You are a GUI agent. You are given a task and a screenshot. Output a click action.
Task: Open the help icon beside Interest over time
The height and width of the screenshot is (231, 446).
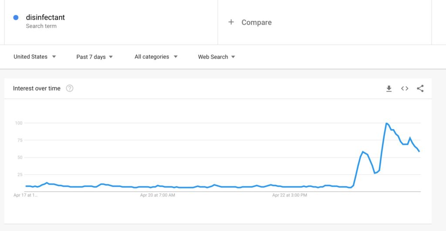(70, 88)
